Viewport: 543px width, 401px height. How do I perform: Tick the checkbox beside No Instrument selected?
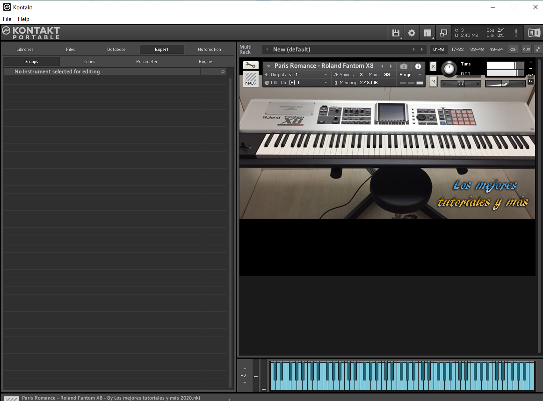(x=7, y=72)
